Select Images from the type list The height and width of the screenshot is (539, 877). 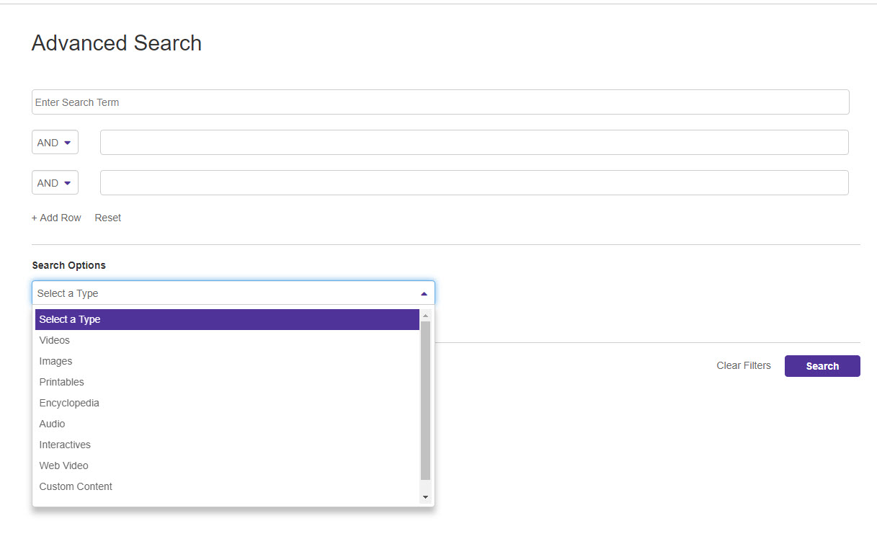[56, 361]
